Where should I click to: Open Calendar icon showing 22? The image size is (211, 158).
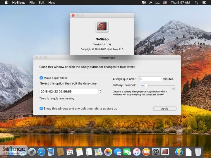70,152
